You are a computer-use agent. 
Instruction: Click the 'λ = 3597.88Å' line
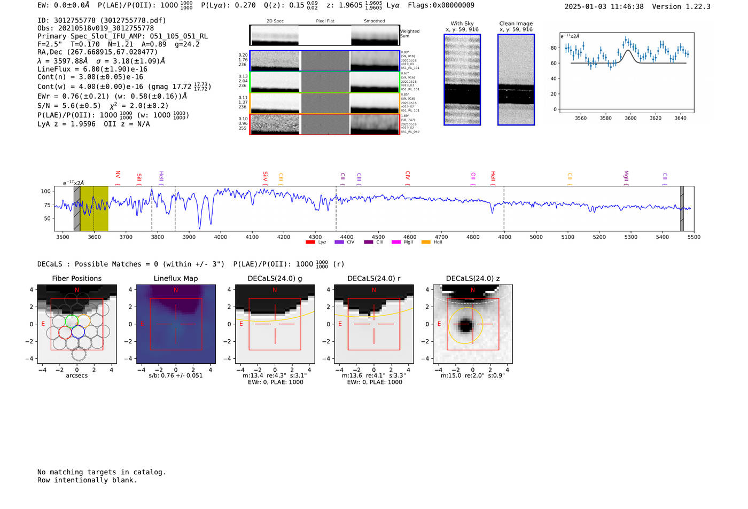[x=102, y=61]
